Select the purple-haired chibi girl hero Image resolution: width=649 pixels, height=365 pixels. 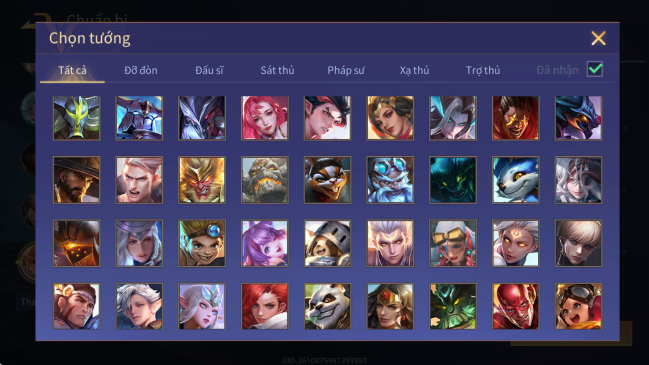click(x=265, y=243)
